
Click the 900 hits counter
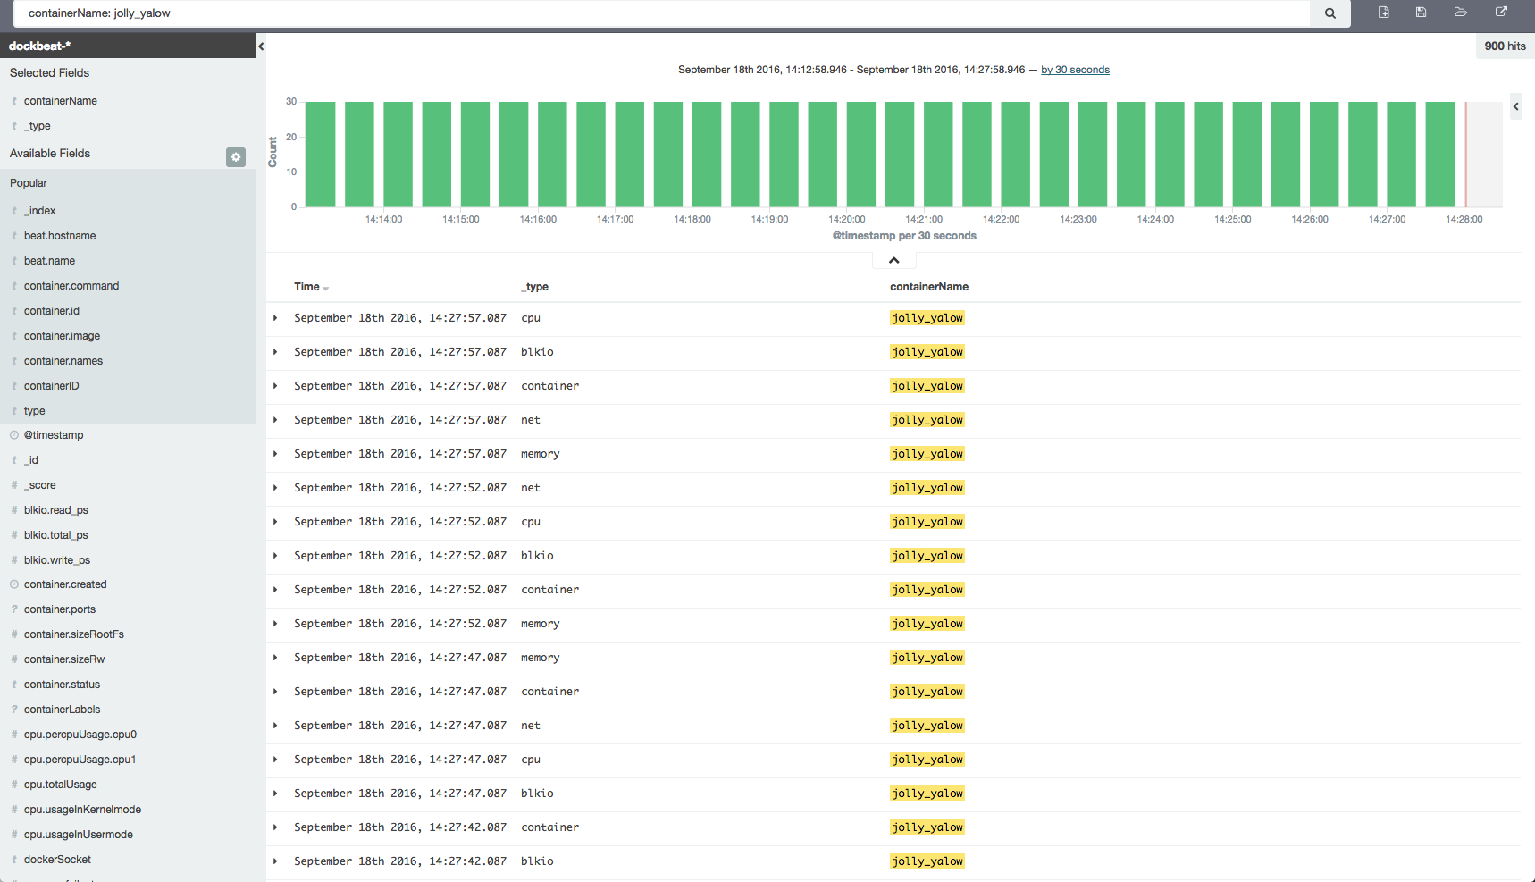1505,46
